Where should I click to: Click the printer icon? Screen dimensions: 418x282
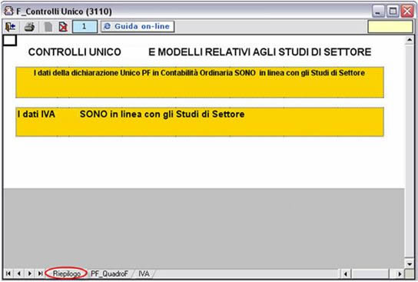tap(29, 27)
